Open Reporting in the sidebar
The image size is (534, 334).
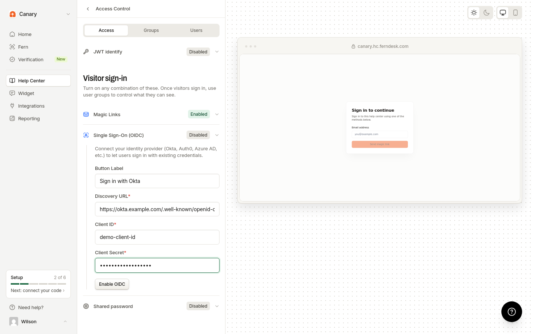(38, 118)
